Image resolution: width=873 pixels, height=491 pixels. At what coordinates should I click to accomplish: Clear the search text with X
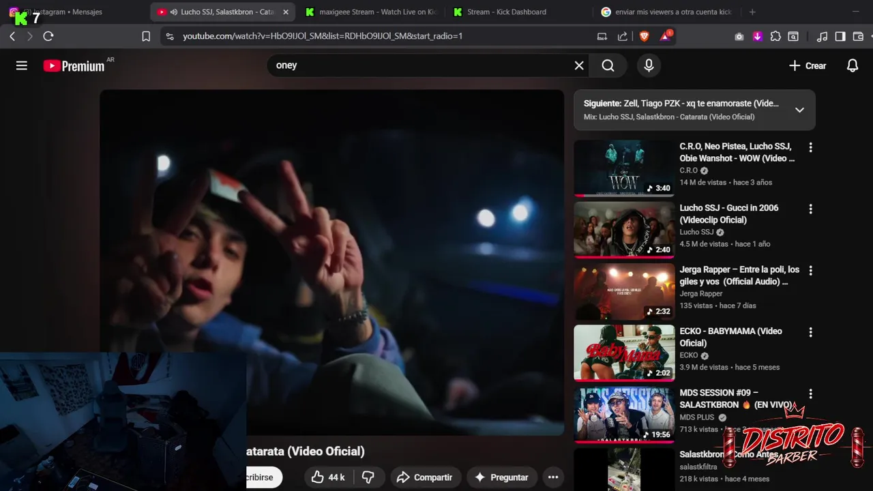point(579,65)
